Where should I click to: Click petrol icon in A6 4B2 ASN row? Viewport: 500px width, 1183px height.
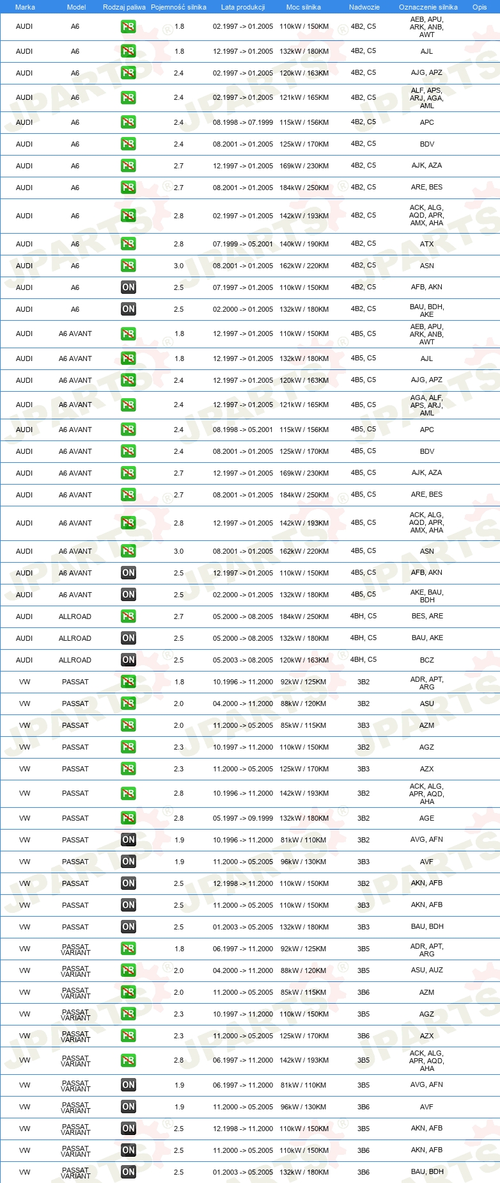(129, 266)
